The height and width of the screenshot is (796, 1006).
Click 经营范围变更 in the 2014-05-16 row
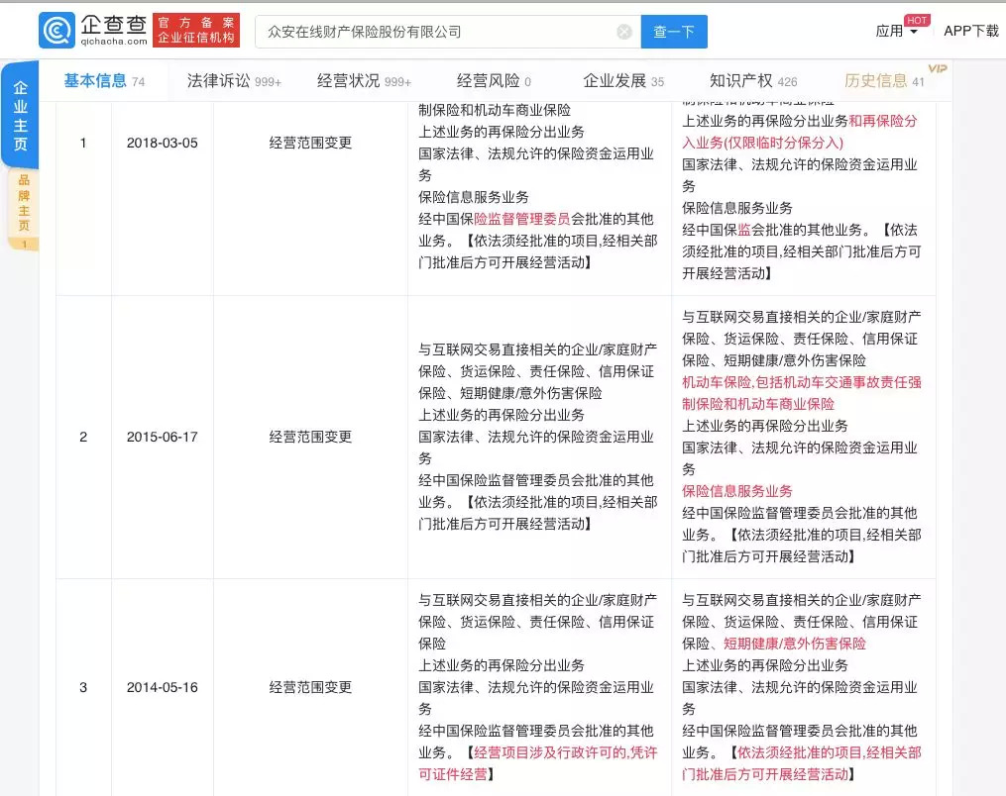tap(310, 687)
